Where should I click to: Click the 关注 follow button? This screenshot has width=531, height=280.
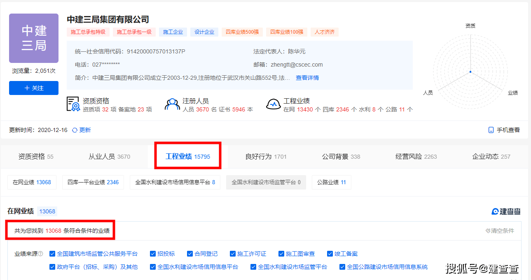34,88
